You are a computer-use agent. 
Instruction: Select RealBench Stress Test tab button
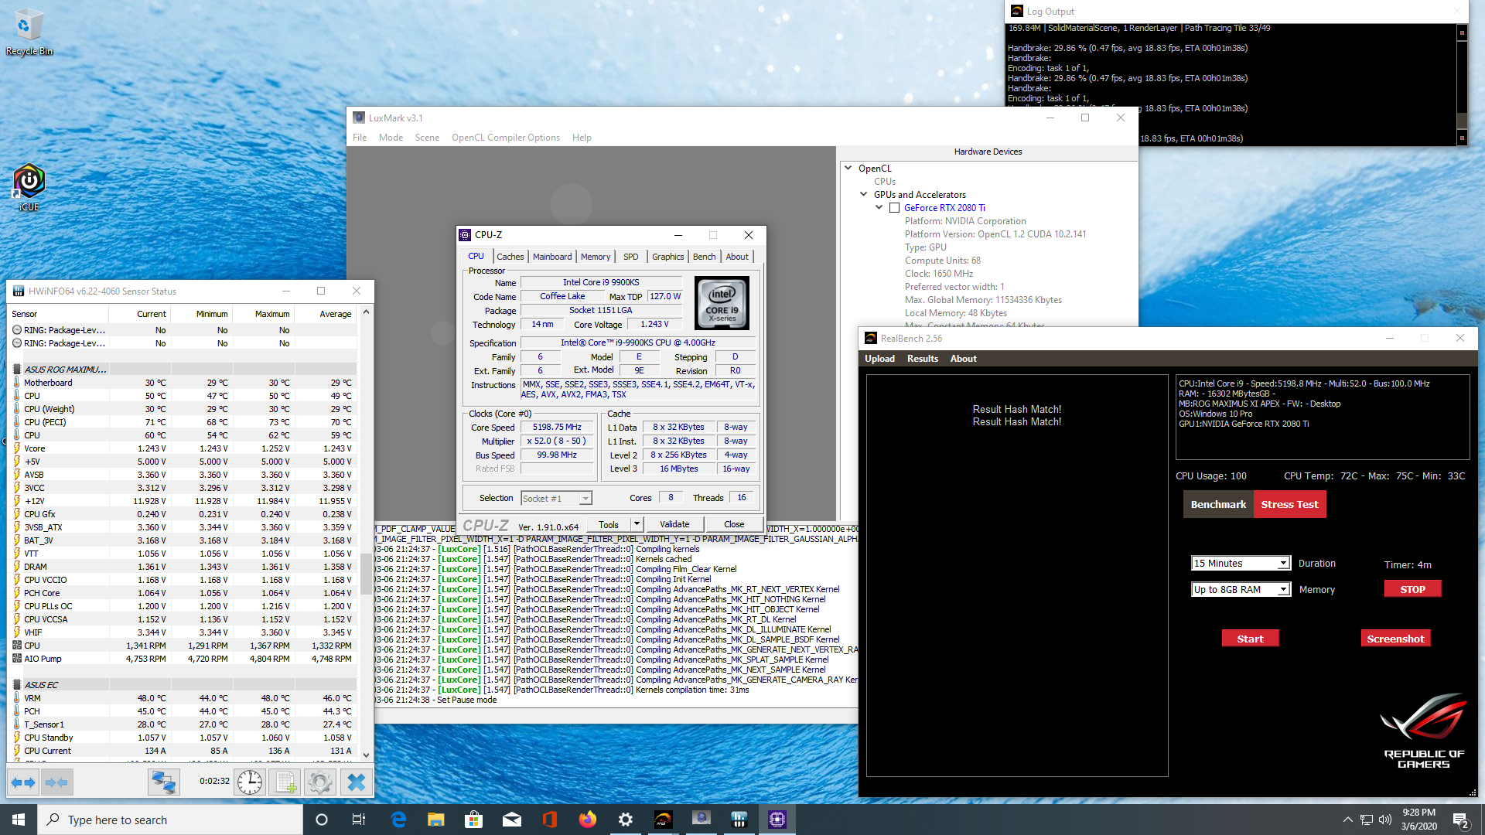tap(1289, 504)
